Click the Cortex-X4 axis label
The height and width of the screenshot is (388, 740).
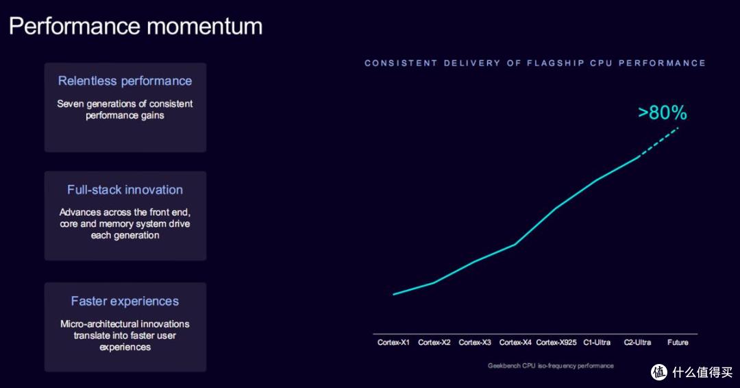click(515, 342)
